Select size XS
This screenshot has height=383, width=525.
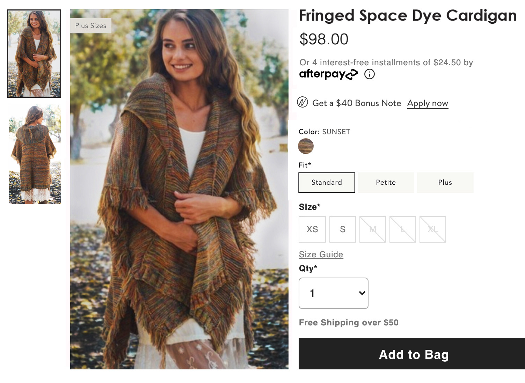click(312, 229)
